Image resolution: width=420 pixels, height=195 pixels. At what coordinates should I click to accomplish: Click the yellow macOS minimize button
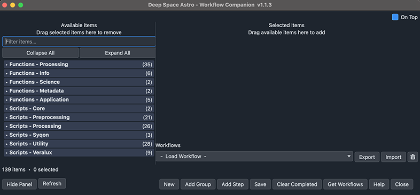13,5
